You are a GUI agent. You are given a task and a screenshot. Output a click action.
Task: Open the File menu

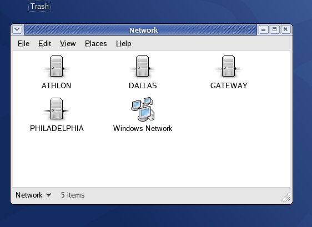(23, 43)
